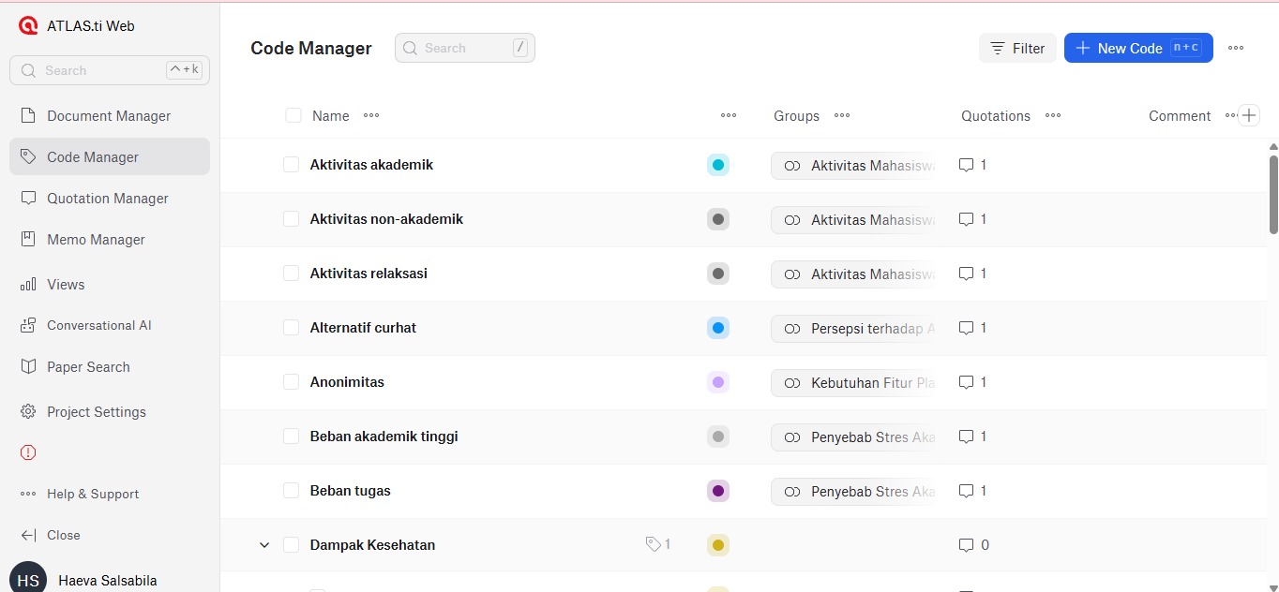
Task: Click the HS user avatar
Action: click(x=28, y=580)
